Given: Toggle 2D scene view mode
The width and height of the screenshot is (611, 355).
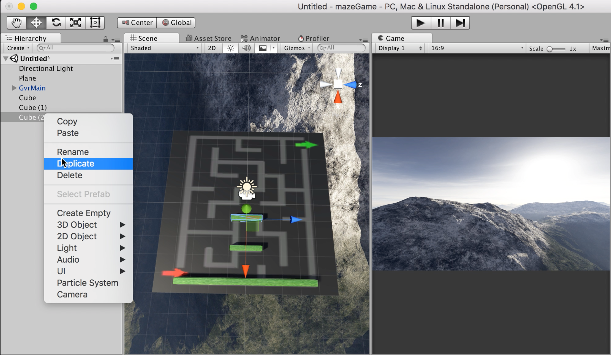Looking at the screenshot, I should pyautogui.click(x=212, y=48).
